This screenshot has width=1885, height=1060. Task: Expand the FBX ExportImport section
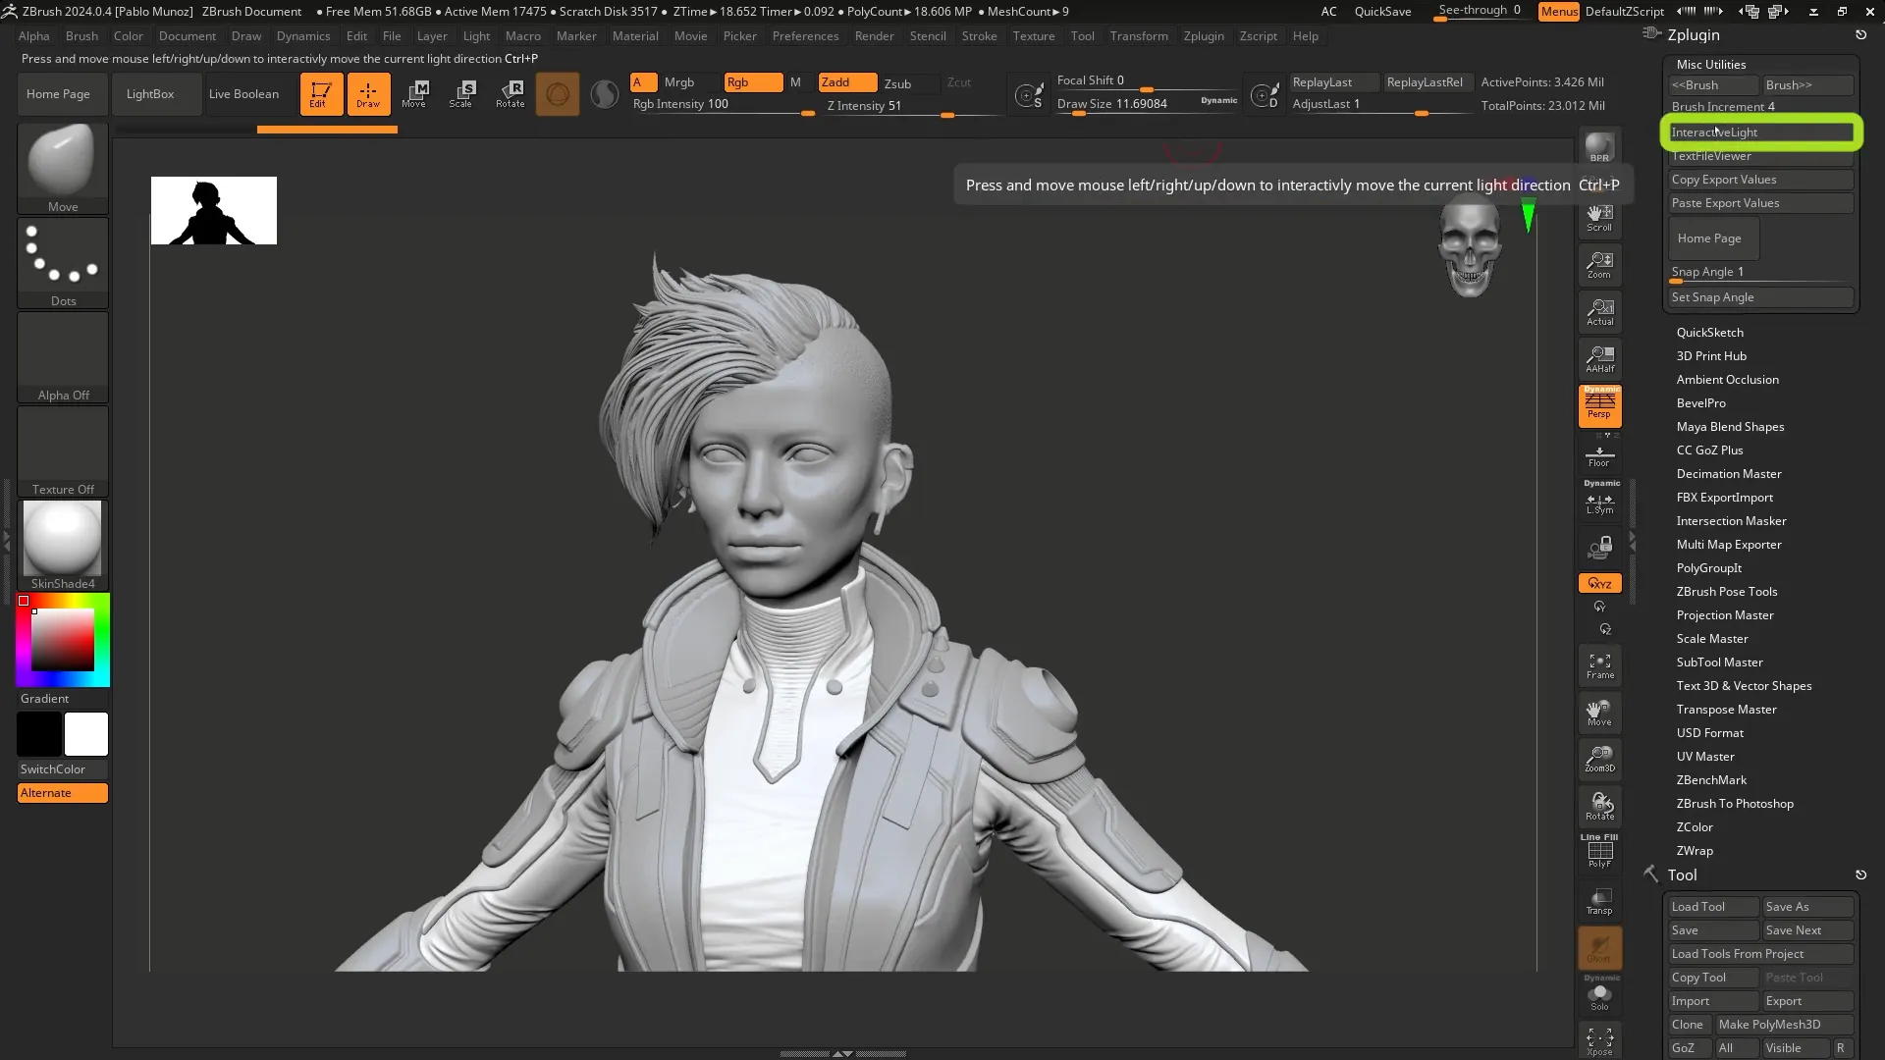click(1724, 498)
